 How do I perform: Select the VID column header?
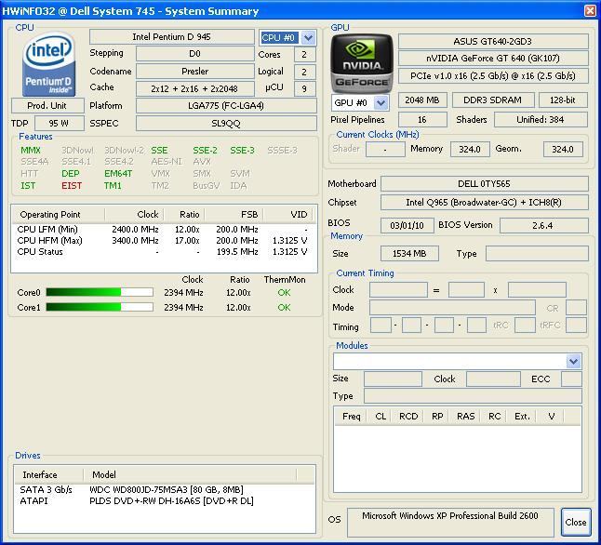point(287,214)
